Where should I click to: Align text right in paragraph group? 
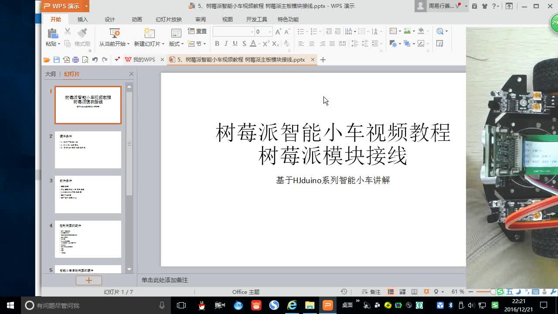click(322, 44)
